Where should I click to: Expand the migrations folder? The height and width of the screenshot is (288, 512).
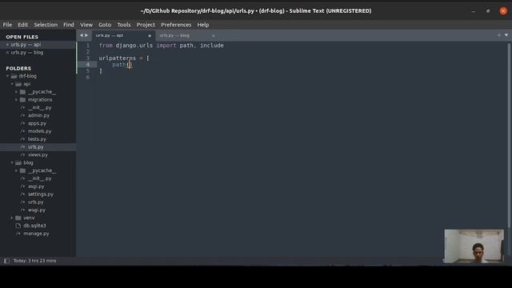coord(16,99)
